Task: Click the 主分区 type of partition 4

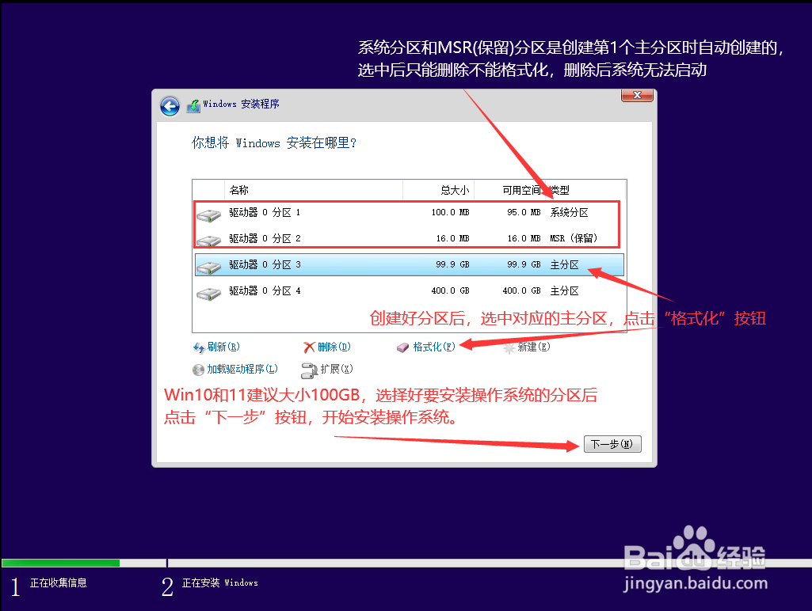Action: [x=565, y=290]
